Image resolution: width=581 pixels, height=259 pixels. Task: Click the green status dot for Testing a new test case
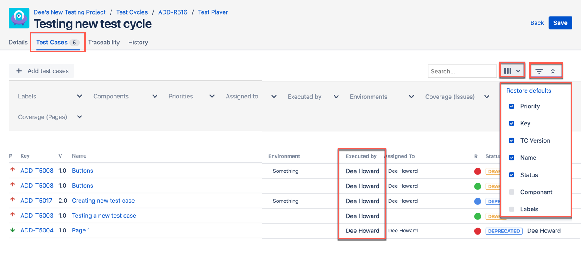pyautogui.click(x=477, y=216)
